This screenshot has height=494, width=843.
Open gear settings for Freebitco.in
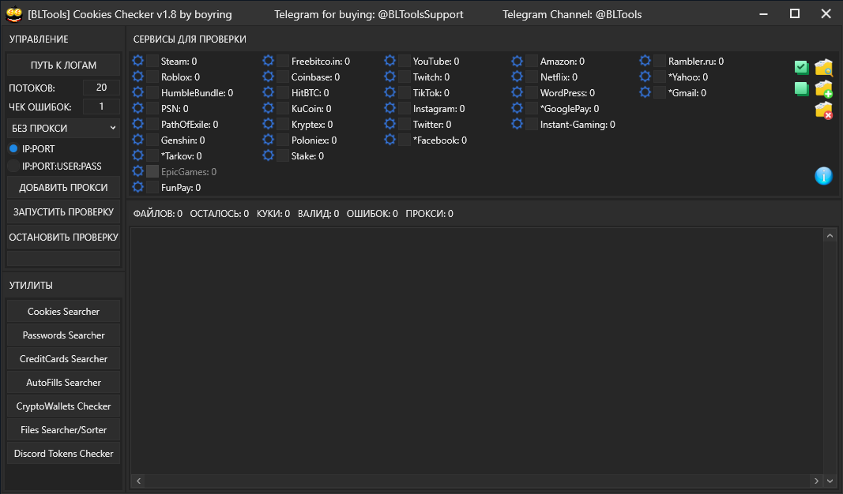269,61
